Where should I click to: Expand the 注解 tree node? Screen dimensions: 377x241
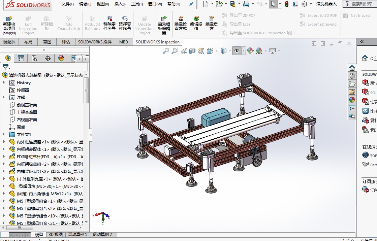[4, 97]
